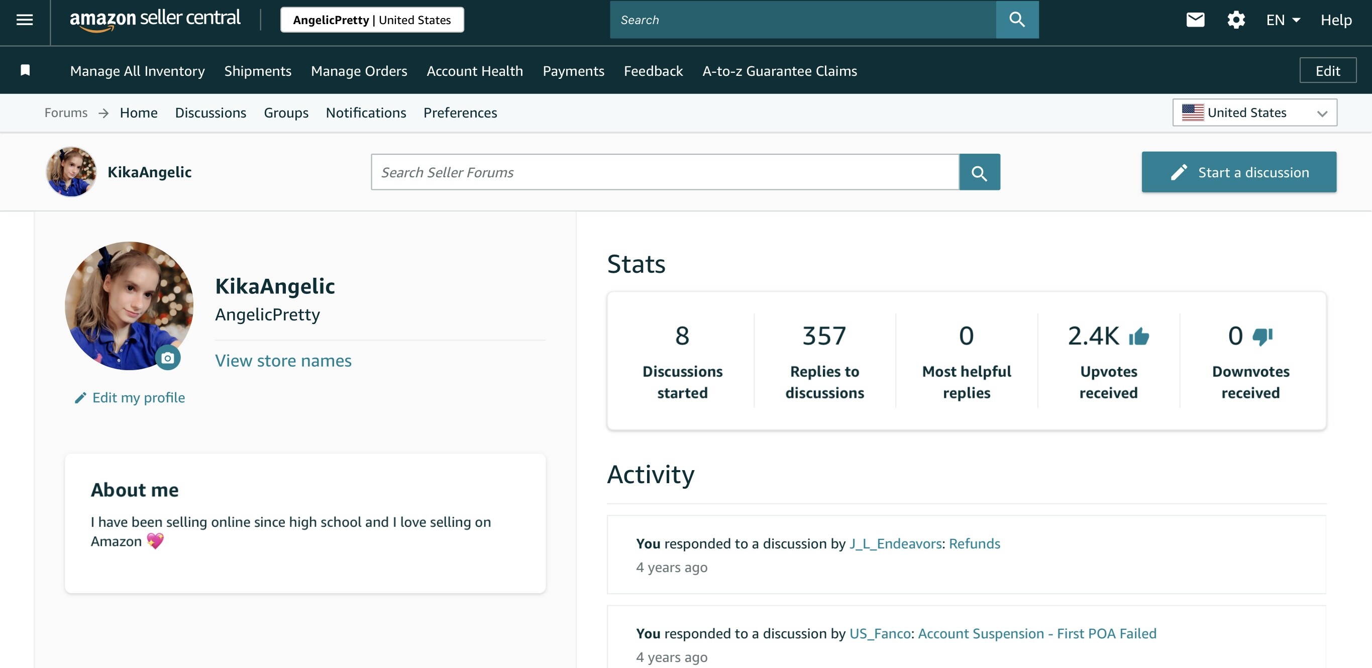Click the US flag icon in country selector
The height and width of the screenshot is (668, 1372).
pyautogui.click(x=1192, y=113)
